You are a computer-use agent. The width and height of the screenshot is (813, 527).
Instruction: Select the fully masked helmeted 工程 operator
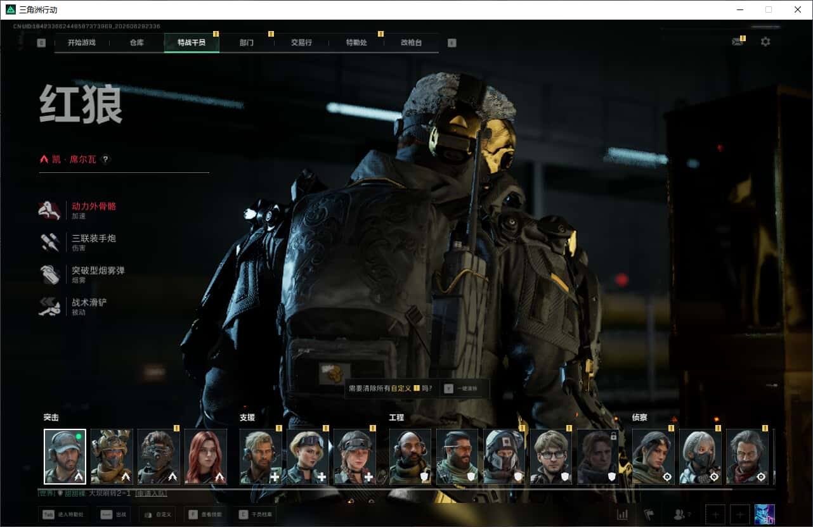click(504, 457)
